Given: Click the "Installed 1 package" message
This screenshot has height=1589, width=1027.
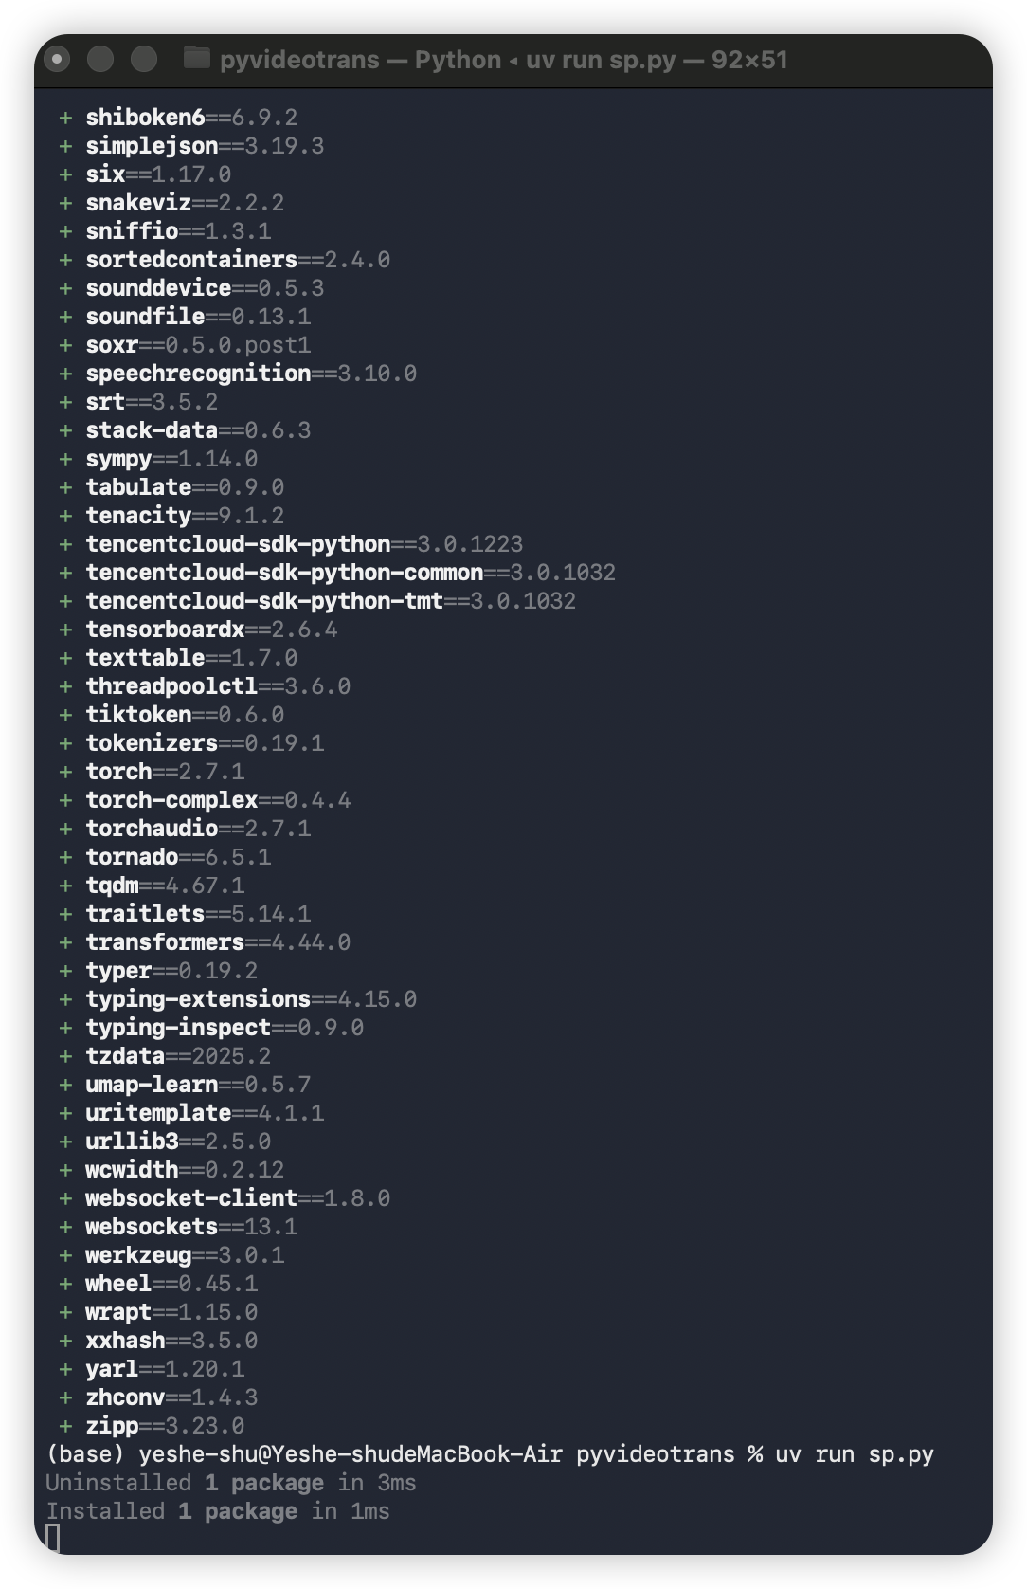Looking at the screenshot, I should [171, 1511].
